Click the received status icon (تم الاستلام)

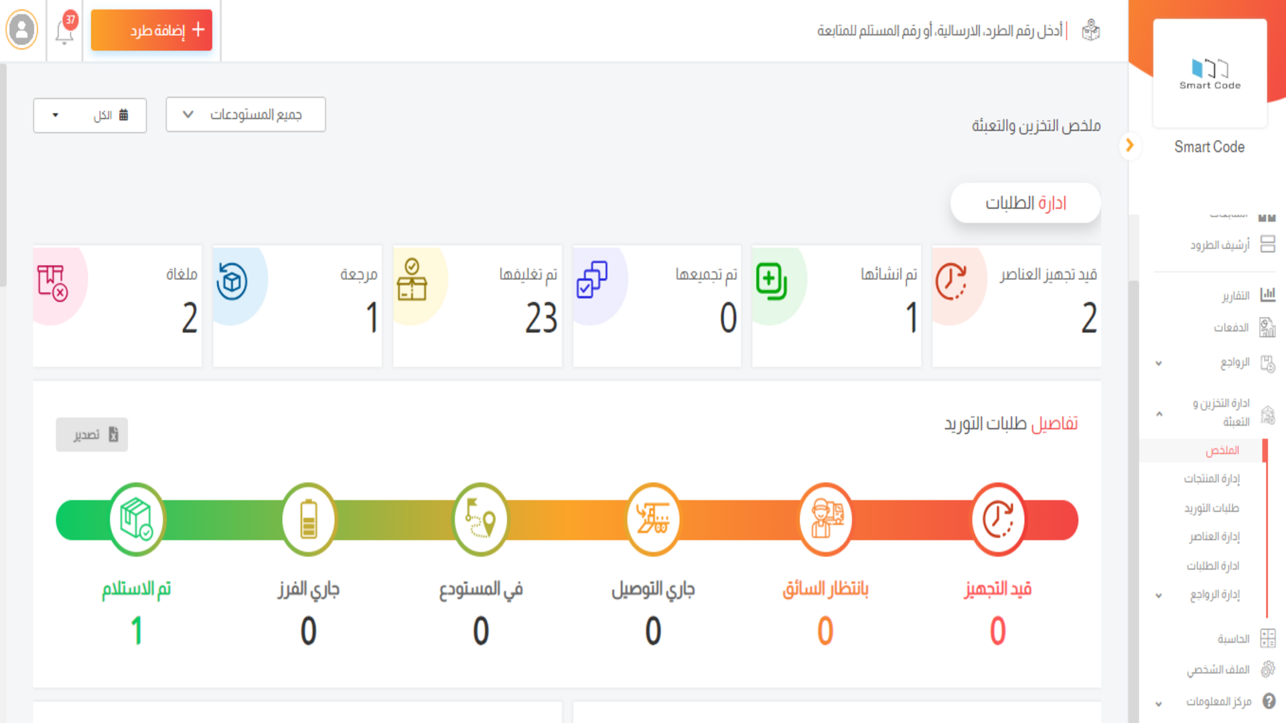click(137, 519)
